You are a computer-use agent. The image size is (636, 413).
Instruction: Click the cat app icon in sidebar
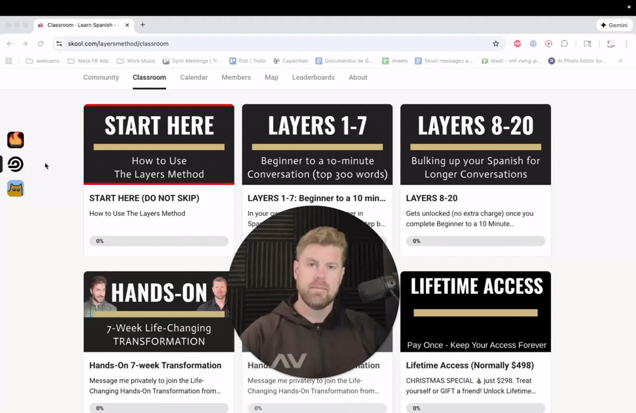click(16, 189)
